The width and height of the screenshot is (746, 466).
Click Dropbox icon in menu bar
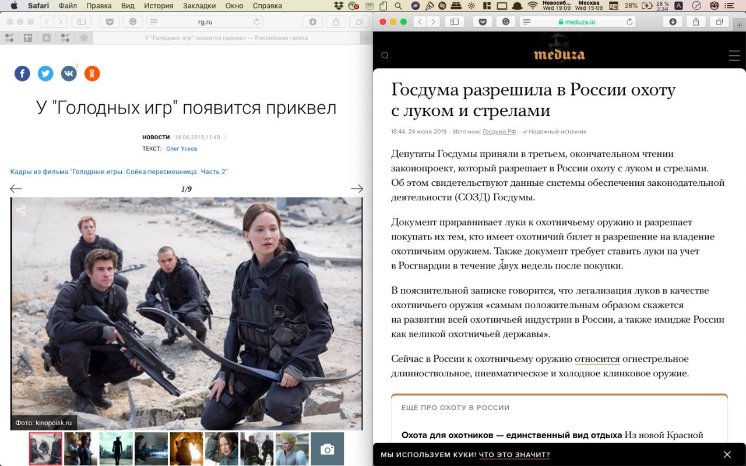coord(340,6)
